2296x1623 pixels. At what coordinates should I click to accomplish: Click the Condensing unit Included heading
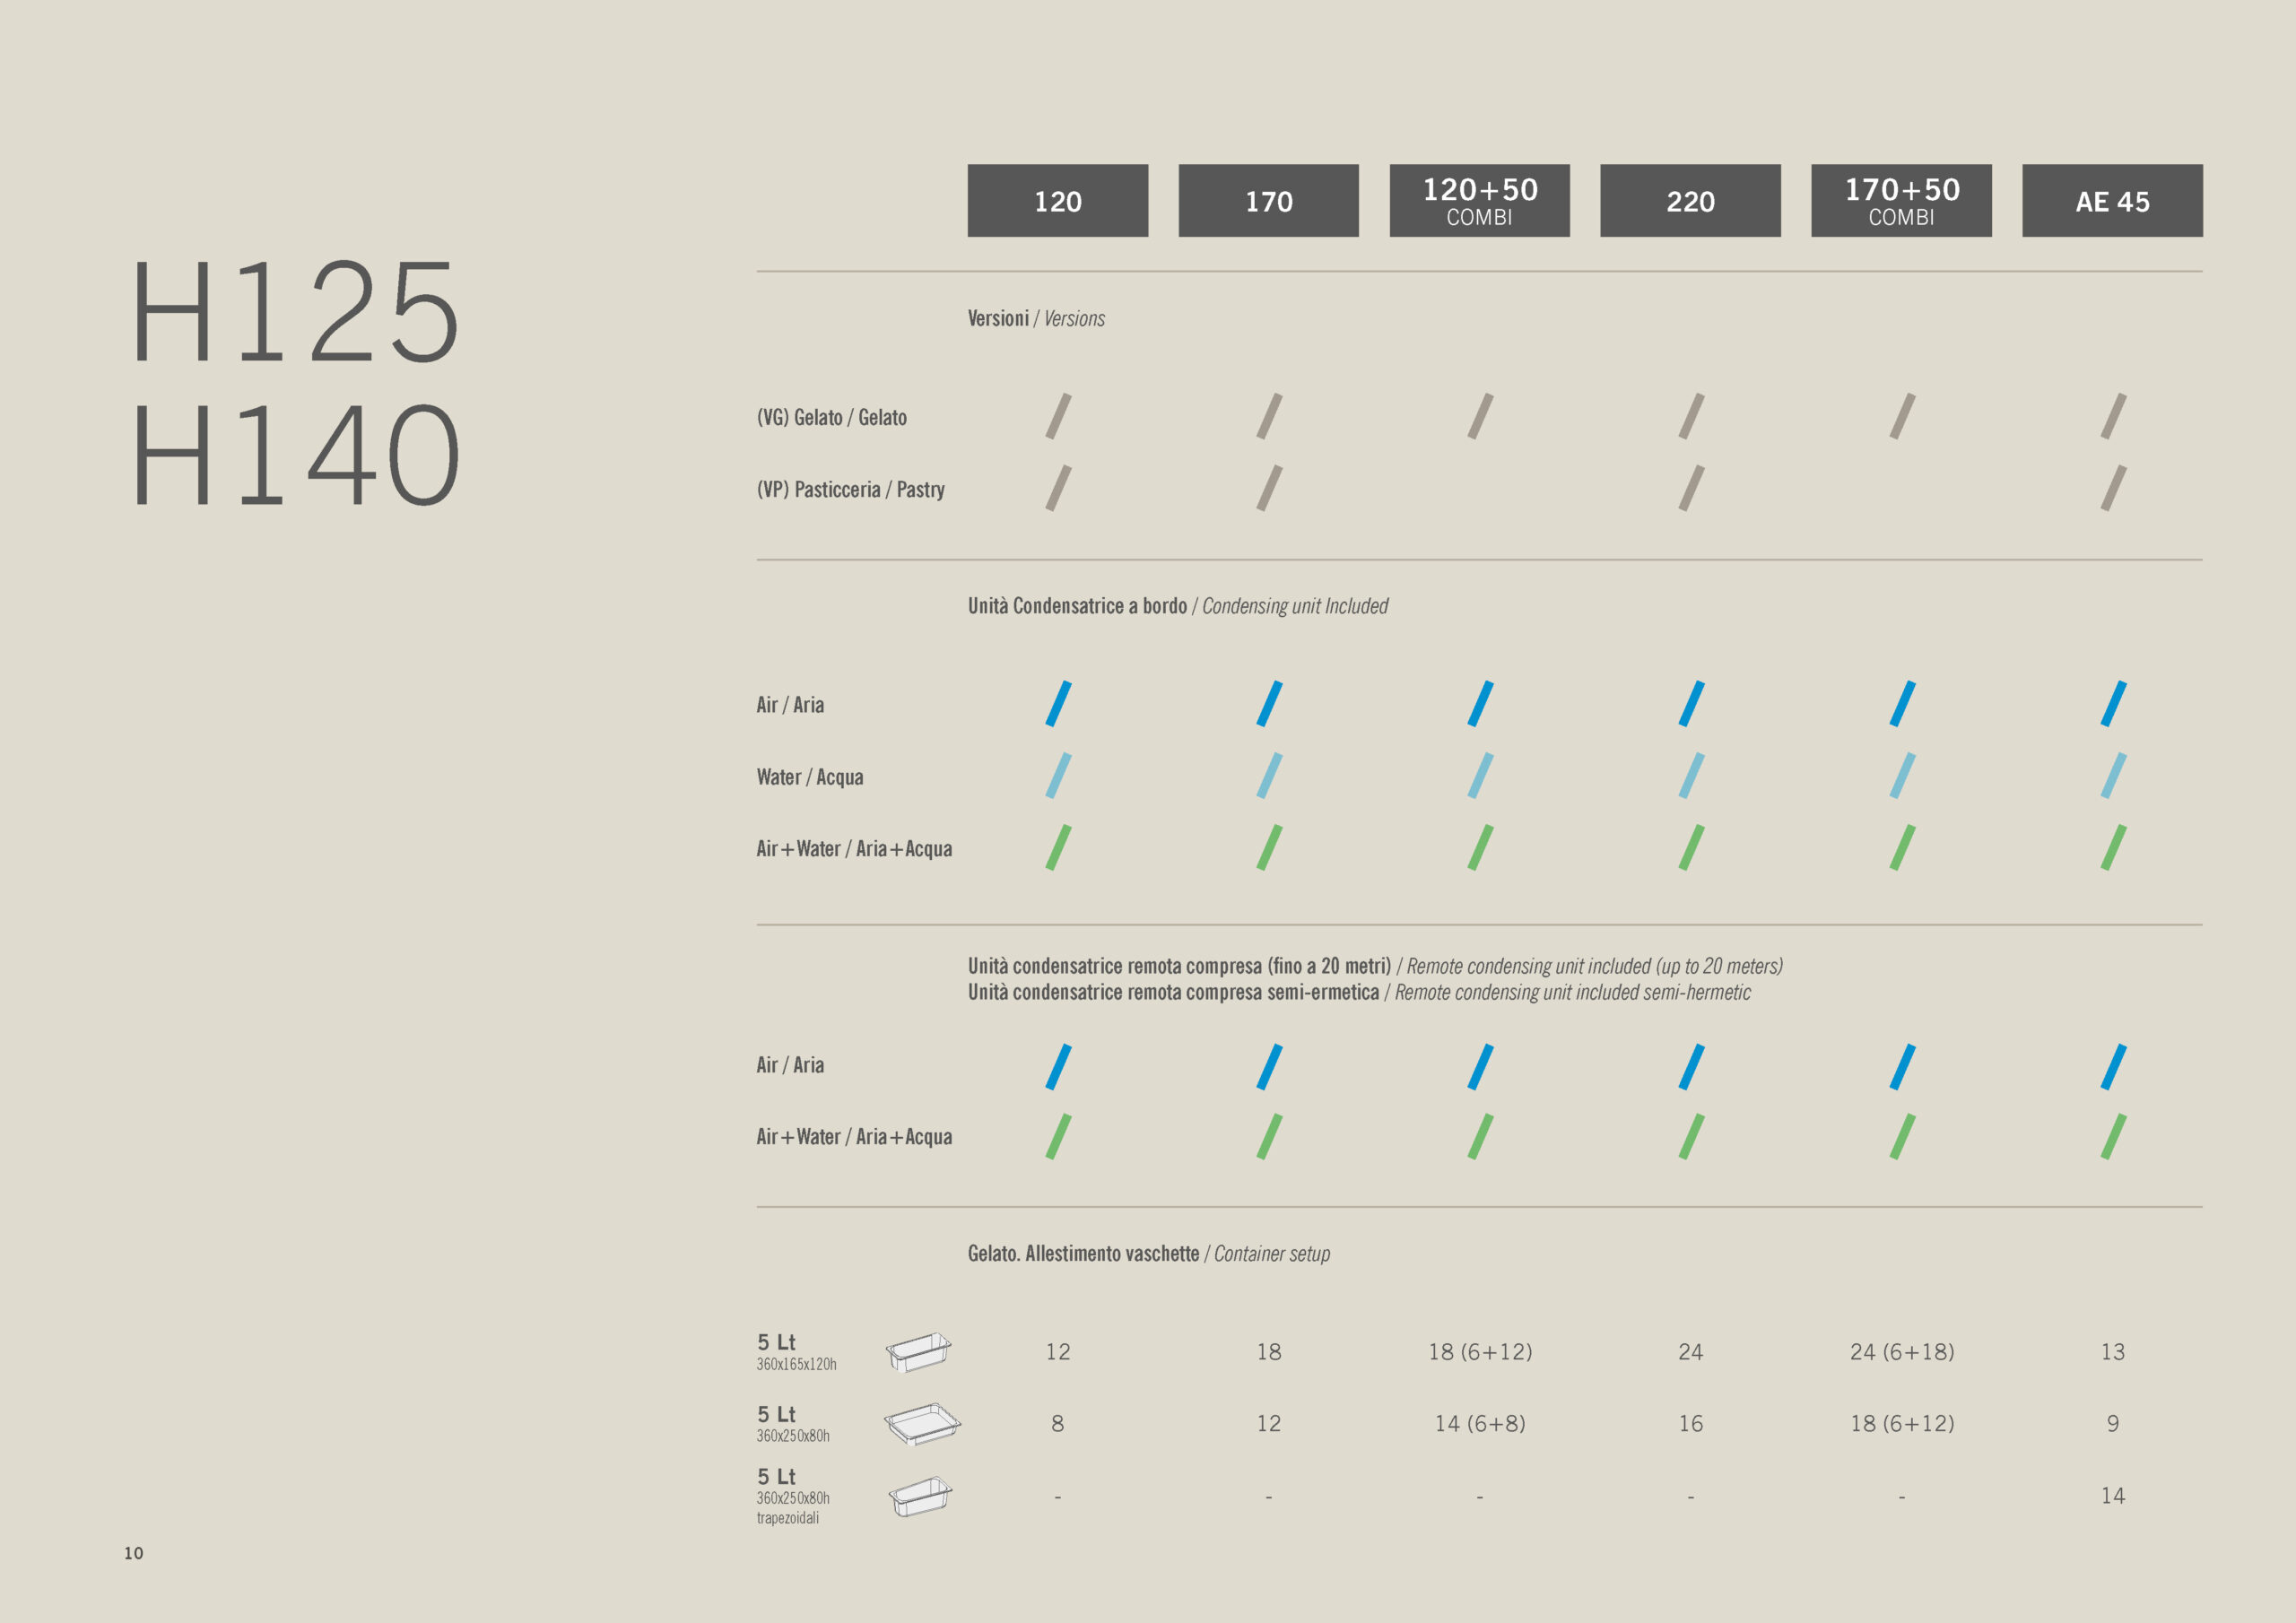click(x=1294, y=606)
